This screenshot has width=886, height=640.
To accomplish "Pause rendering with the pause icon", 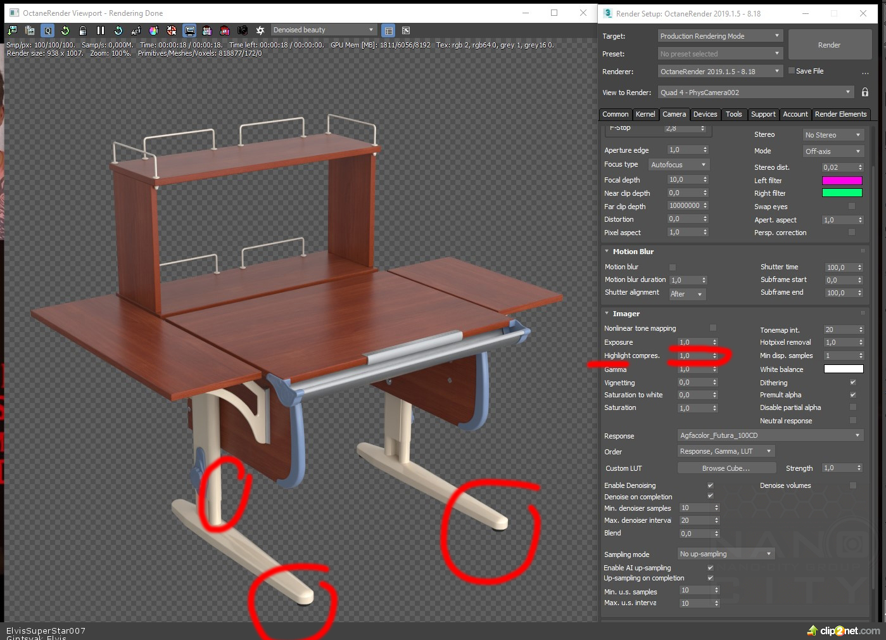I will coord(101,30).
